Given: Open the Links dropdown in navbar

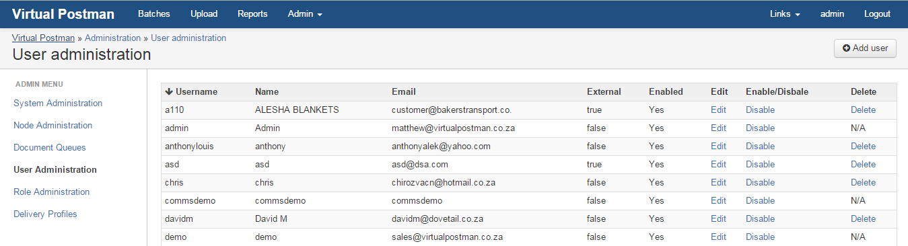Looking at the screenshot, I should pyautogui.click(x=785, y=14).
